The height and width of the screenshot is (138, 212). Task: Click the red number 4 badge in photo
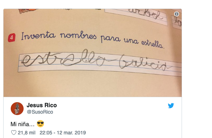(12, 38)
